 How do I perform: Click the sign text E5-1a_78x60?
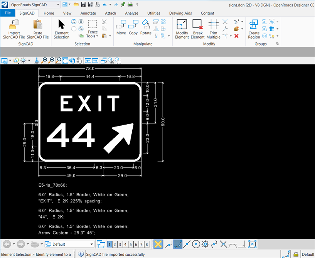coord(53,185)
